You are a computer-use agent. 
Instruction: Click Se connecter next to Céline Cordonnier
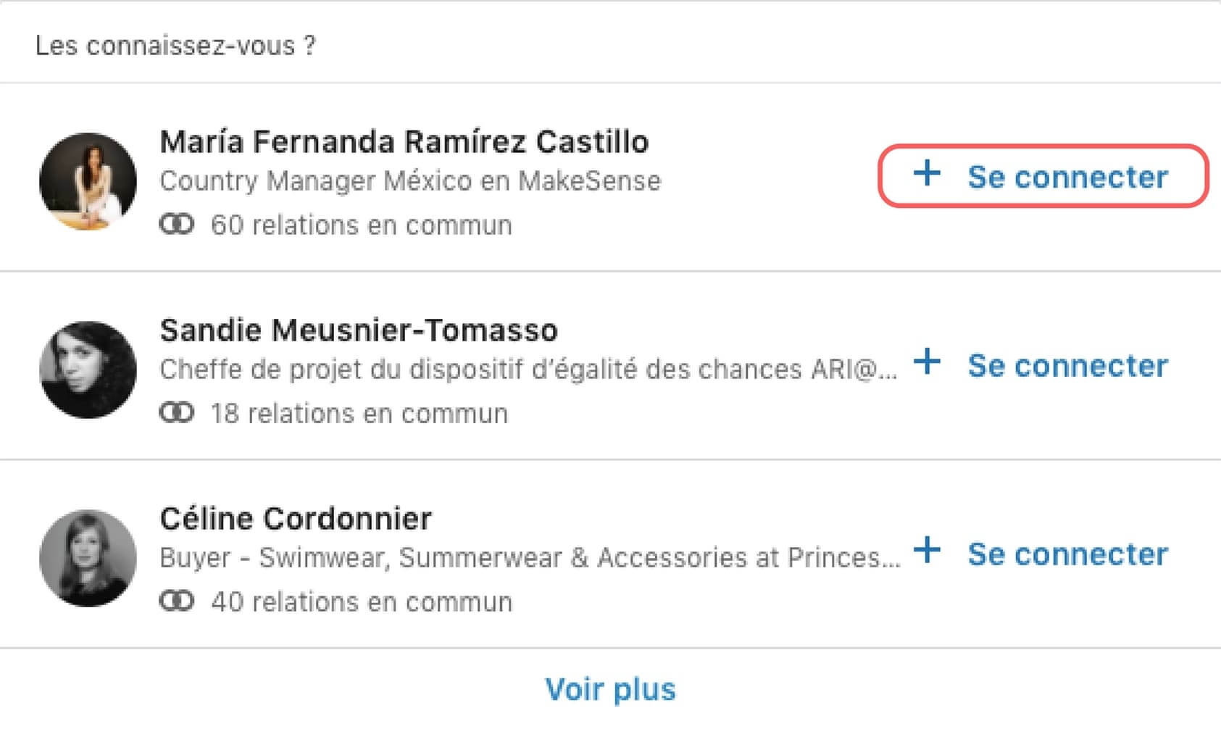pyautogui.click(x=1069, y=553)
